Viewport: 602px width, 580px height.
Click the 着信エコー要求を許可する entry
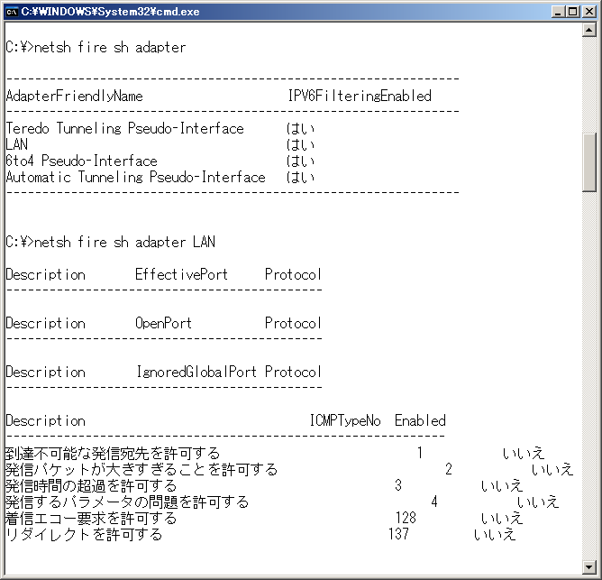(91, 518)
